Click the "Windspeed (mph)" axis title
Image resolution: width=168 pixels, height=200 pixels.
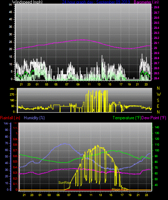(x=27, y=2)
